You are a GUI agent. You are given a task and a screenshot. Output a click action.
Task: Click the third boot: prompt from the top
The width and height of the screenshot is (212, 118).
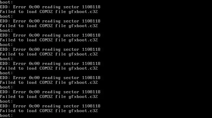click(x=6, y=30)
